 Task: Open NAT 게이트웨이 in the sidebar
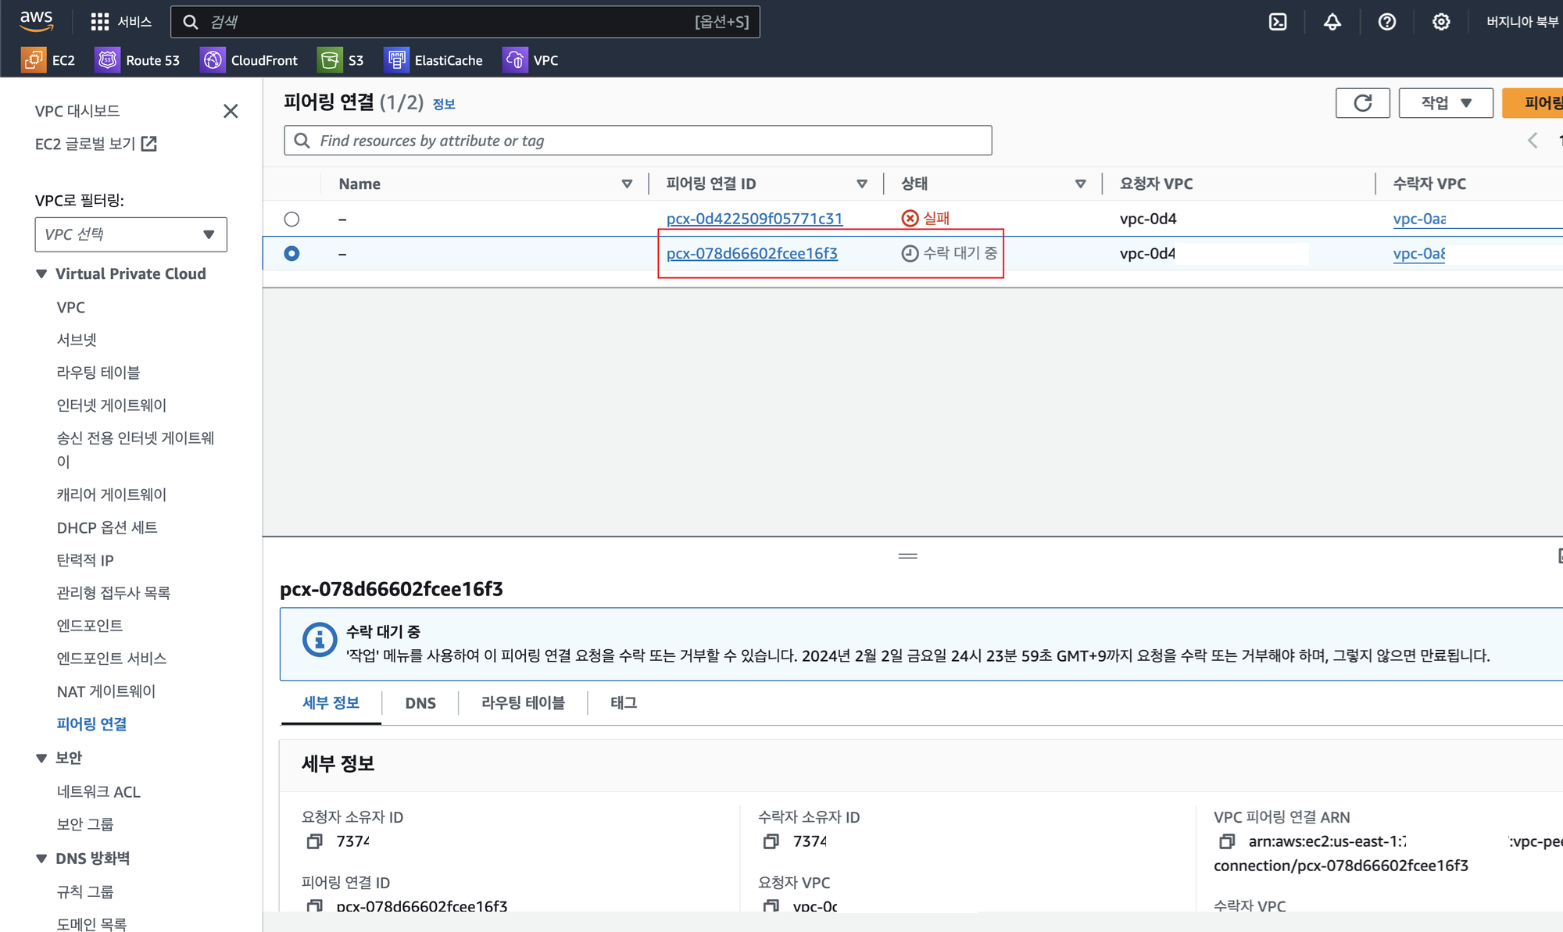click(106, 691)
